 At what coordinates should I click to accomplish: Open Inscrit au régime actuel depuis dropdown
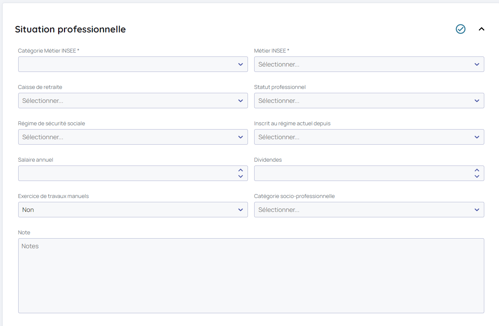368,137
